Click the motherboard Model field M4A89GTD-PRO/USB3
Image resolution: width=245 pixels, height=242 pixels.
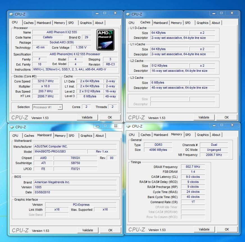click(60, 151)
